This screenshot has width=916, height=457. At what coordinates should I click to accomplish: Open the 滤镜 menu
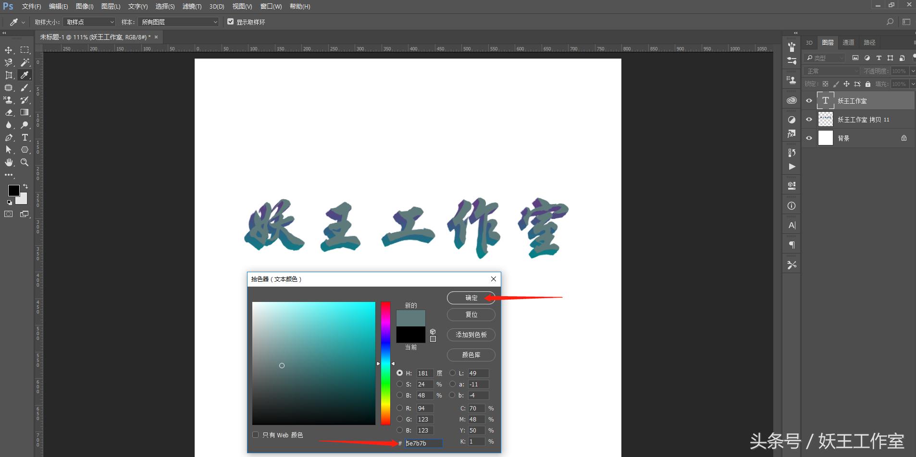[191, 6]
